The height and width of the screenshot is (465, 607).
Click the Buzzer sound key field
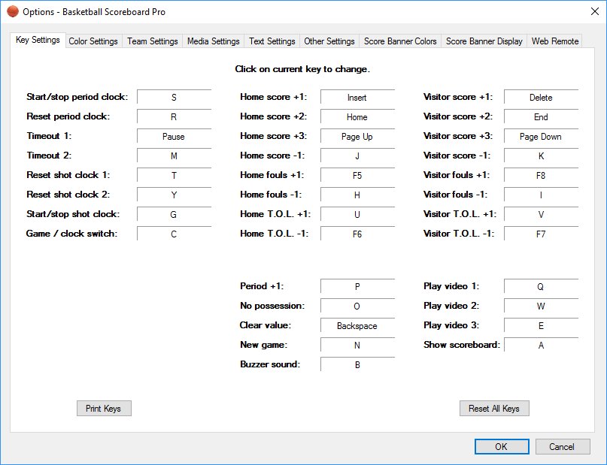(357, 365)
